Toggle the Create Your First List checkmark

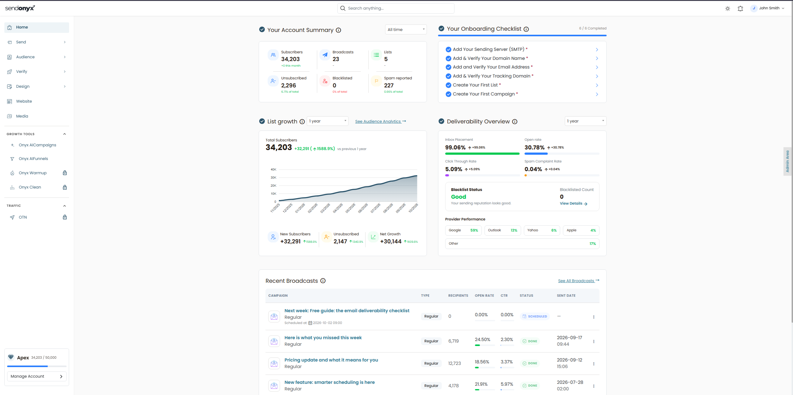click(448, 85)
